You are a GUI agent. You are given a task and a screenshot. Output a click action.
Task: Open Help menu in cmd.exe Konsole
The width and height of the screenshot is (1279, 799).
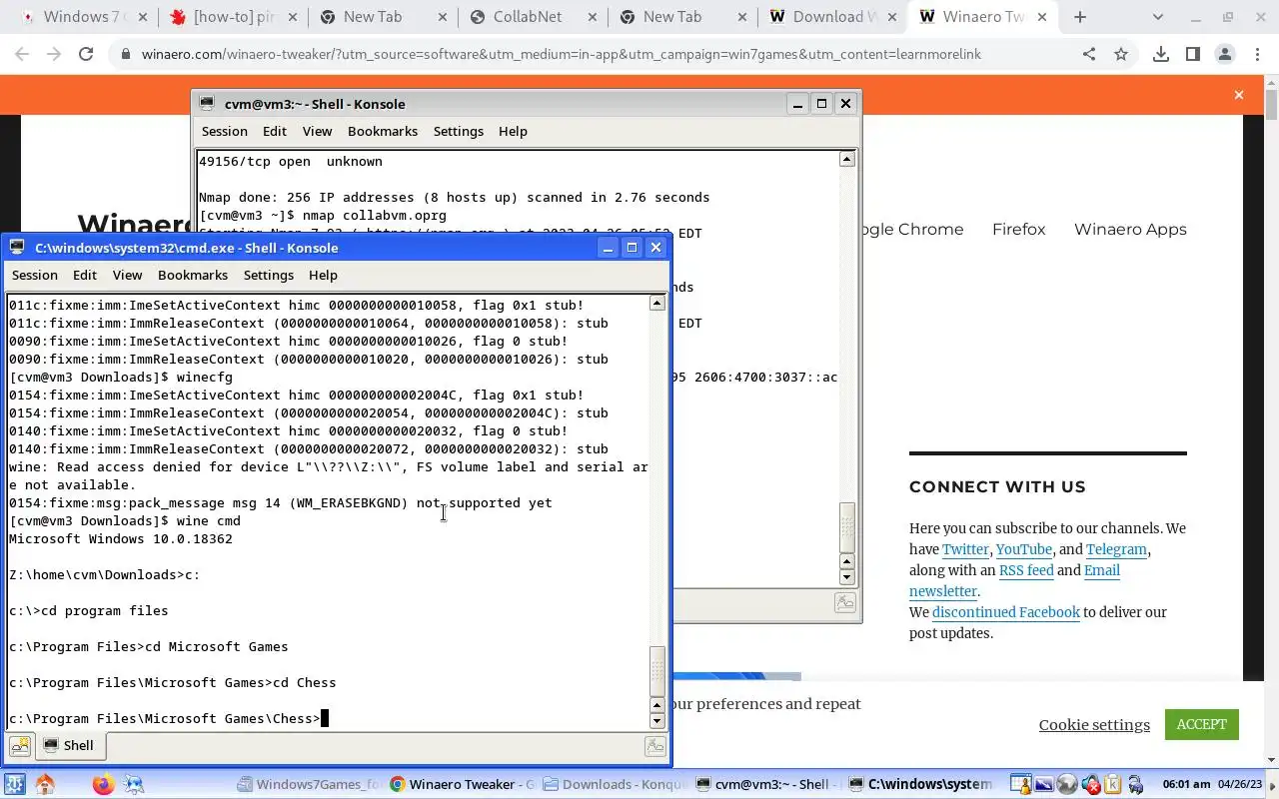(323, 275)
